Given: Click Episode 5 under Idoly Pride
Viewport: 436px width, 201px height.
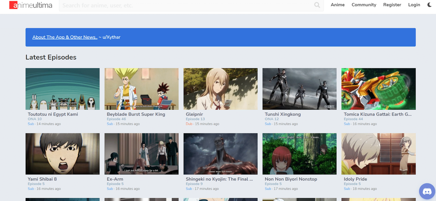Looking at the screenshot, I should coord(352,184).
